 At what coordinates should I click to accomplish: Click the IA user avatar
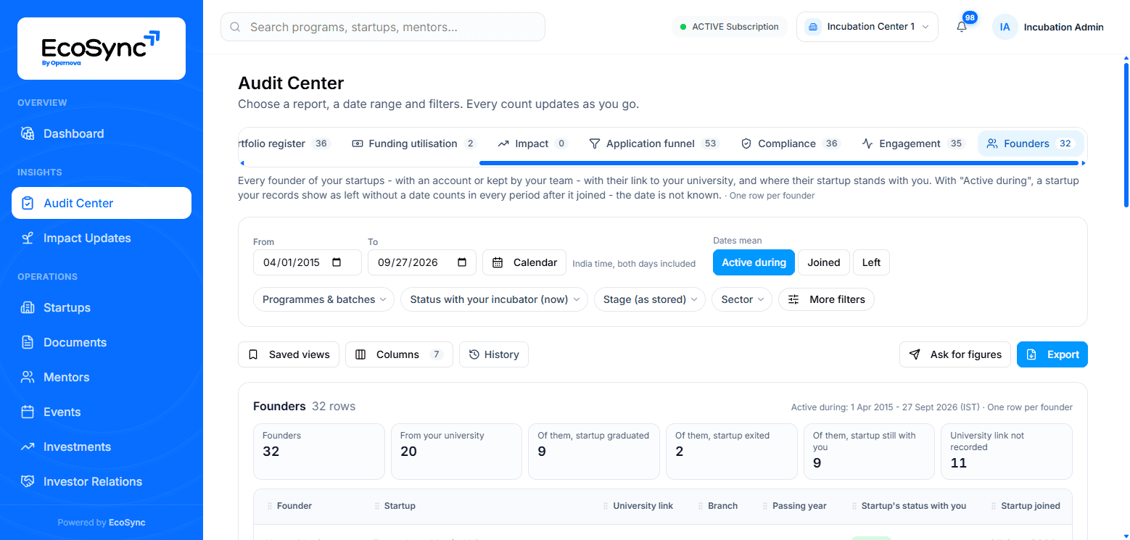[1005, 27]
